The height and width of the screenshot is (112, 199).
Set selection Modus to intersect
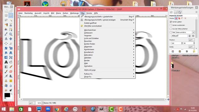tap(185, 18)
